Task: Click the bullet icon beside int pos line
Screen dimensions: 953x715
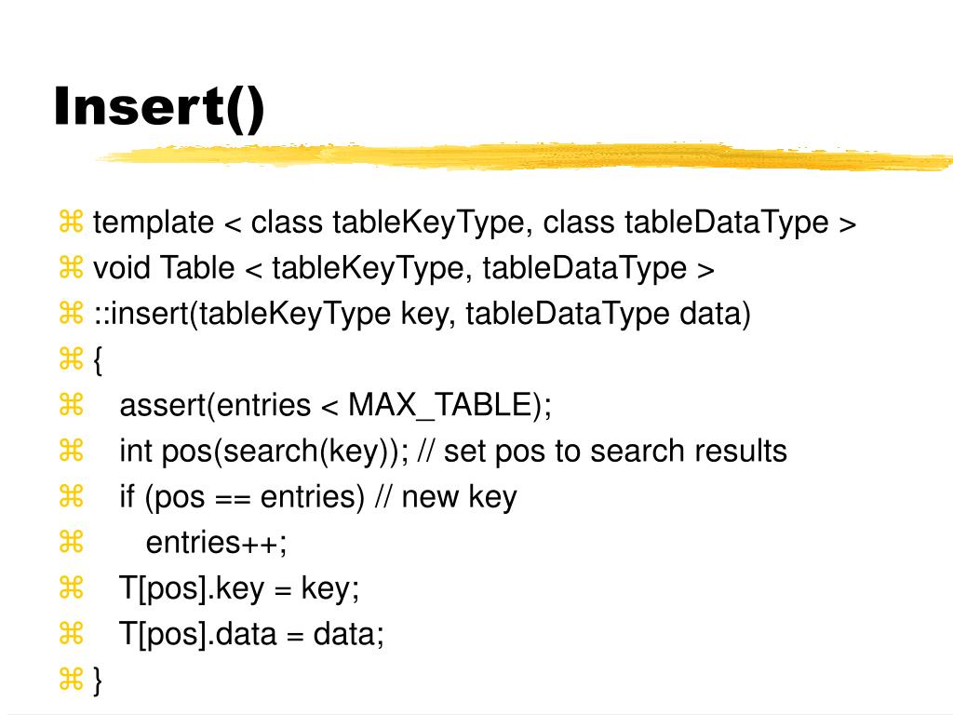Action: click(71, 451)
